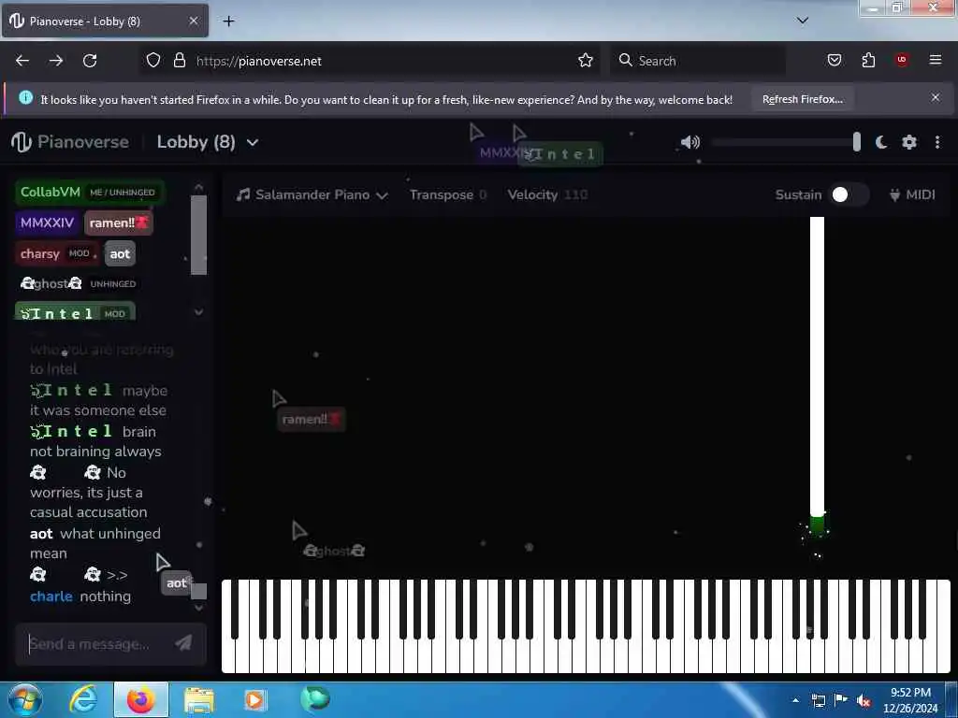Screen dimensions: 958x718
Task: Click chat scroll-down chevron
Action: tap(198, 608)
